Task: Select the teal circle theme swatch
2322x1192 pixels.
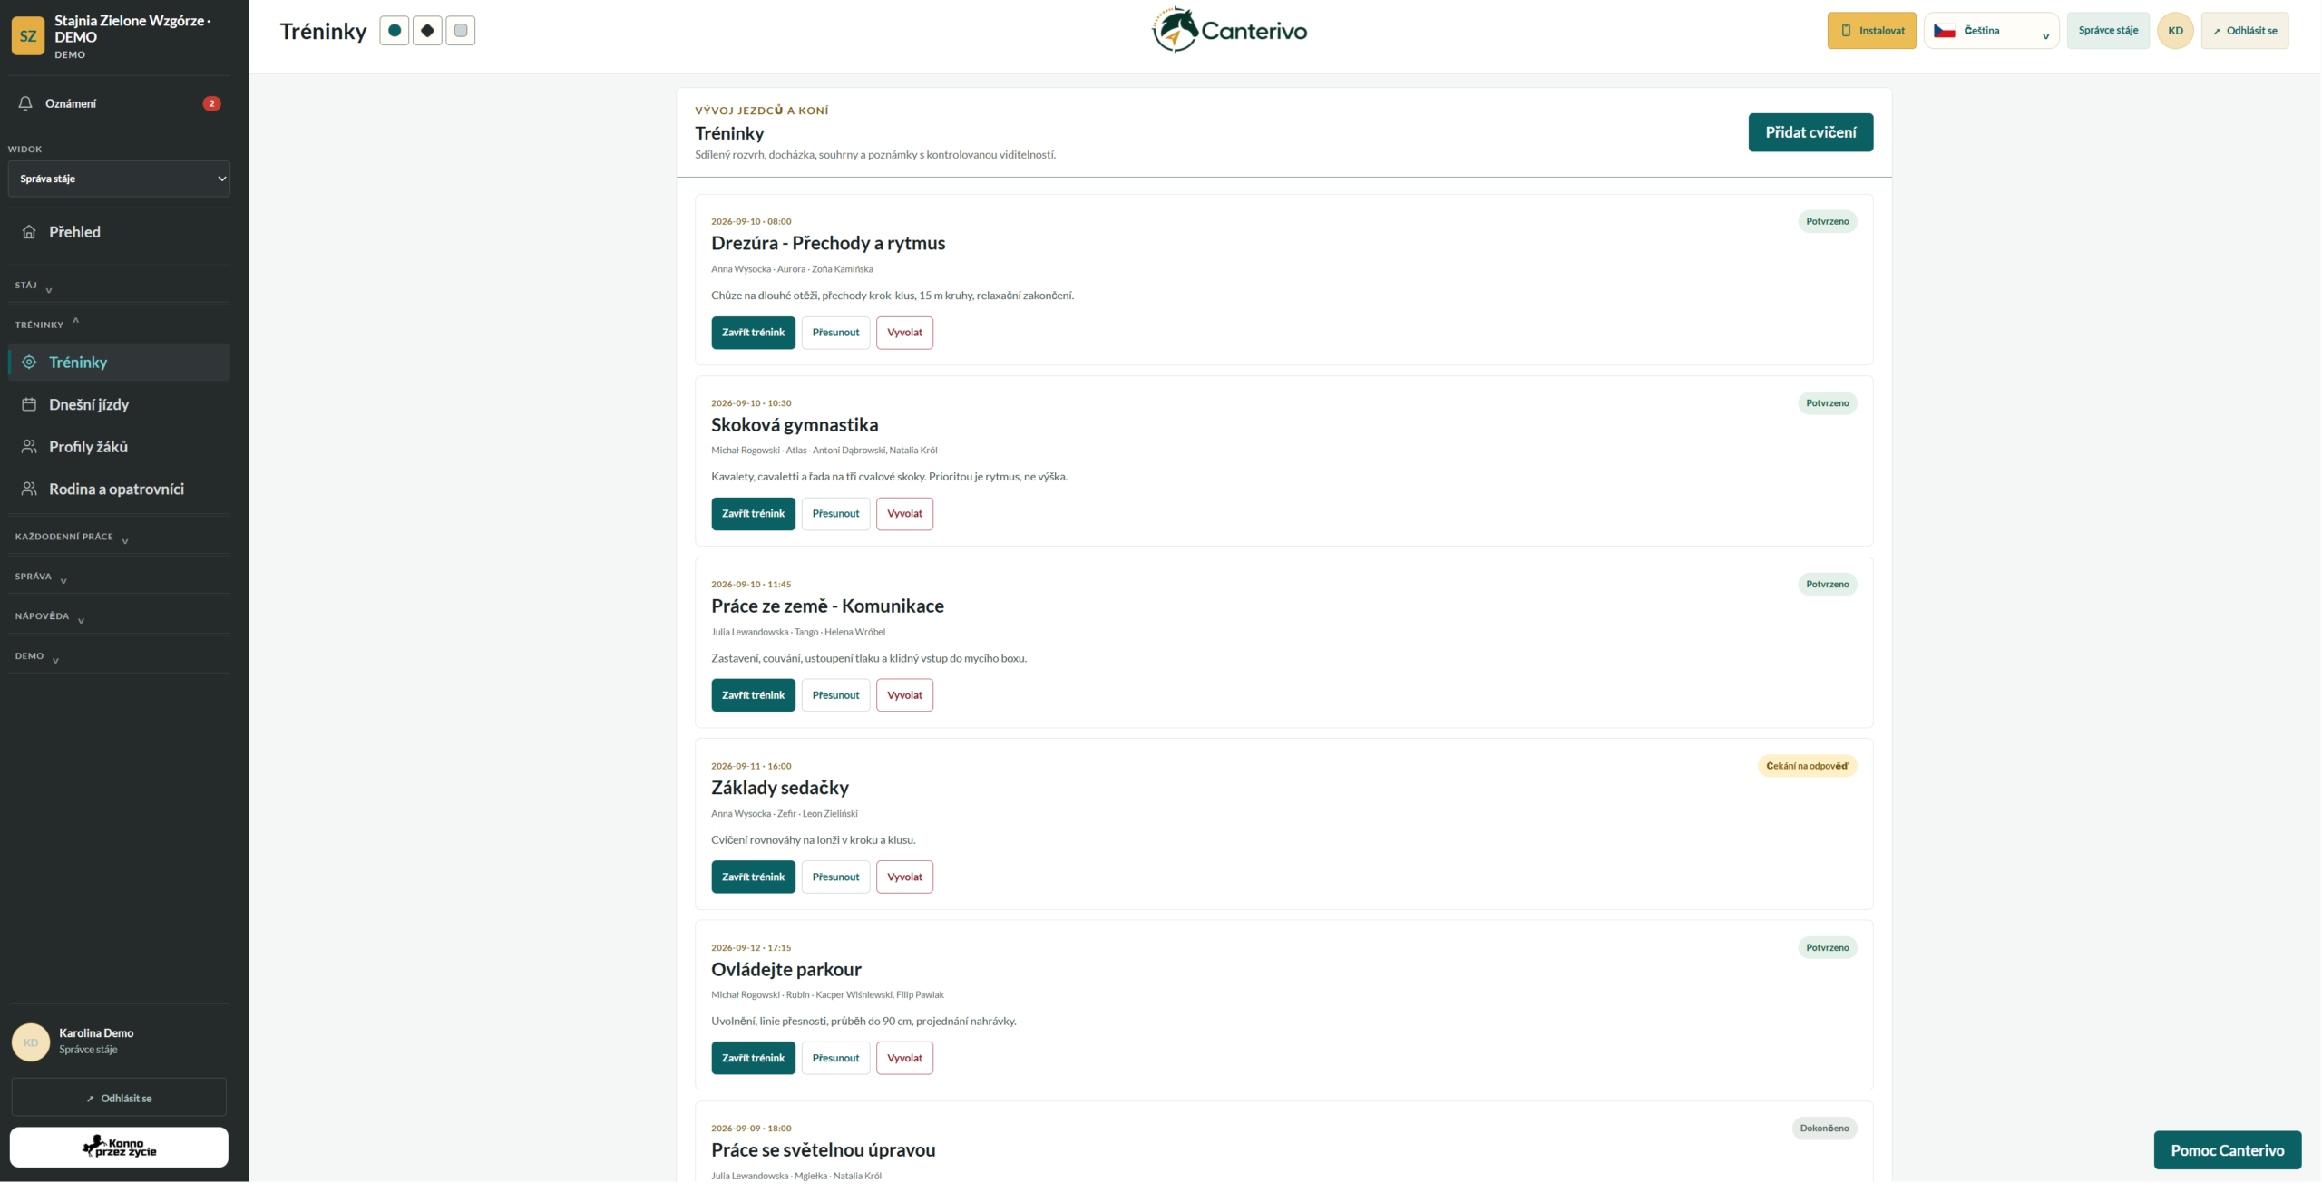Action: click(x=394, y=31)
